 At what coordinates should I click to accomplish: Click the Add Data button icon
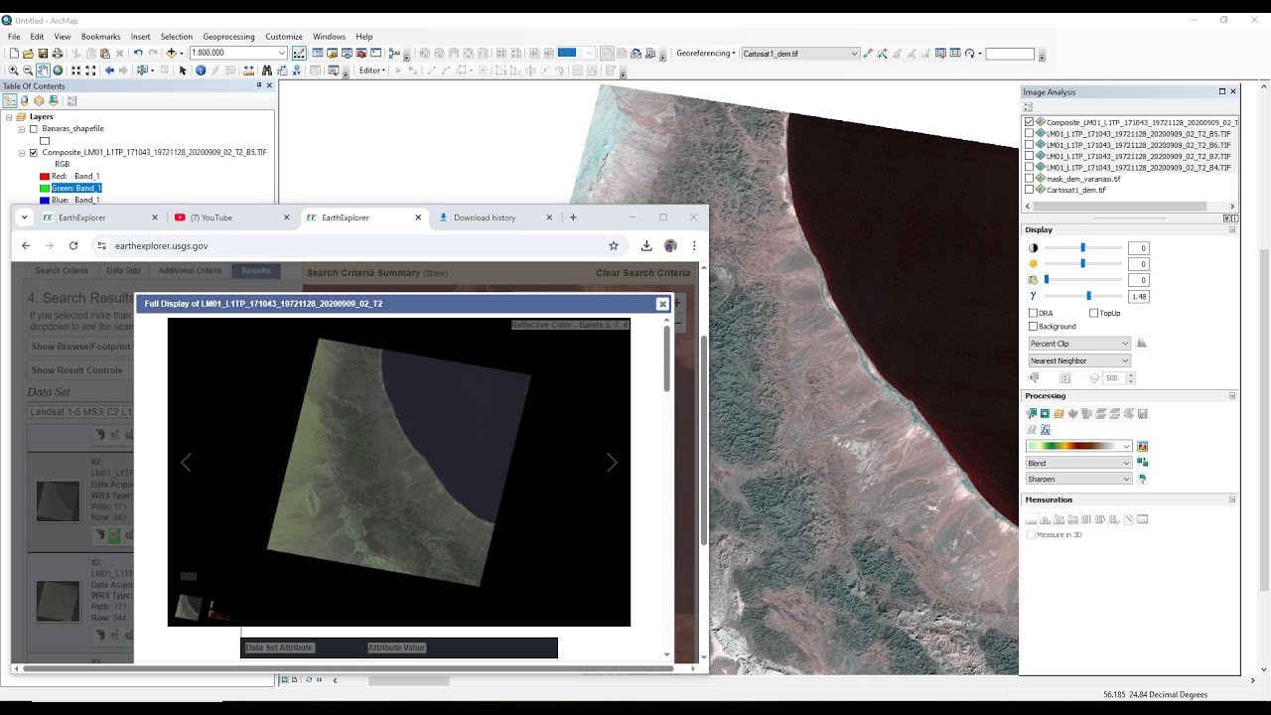(x=172, y=53)
